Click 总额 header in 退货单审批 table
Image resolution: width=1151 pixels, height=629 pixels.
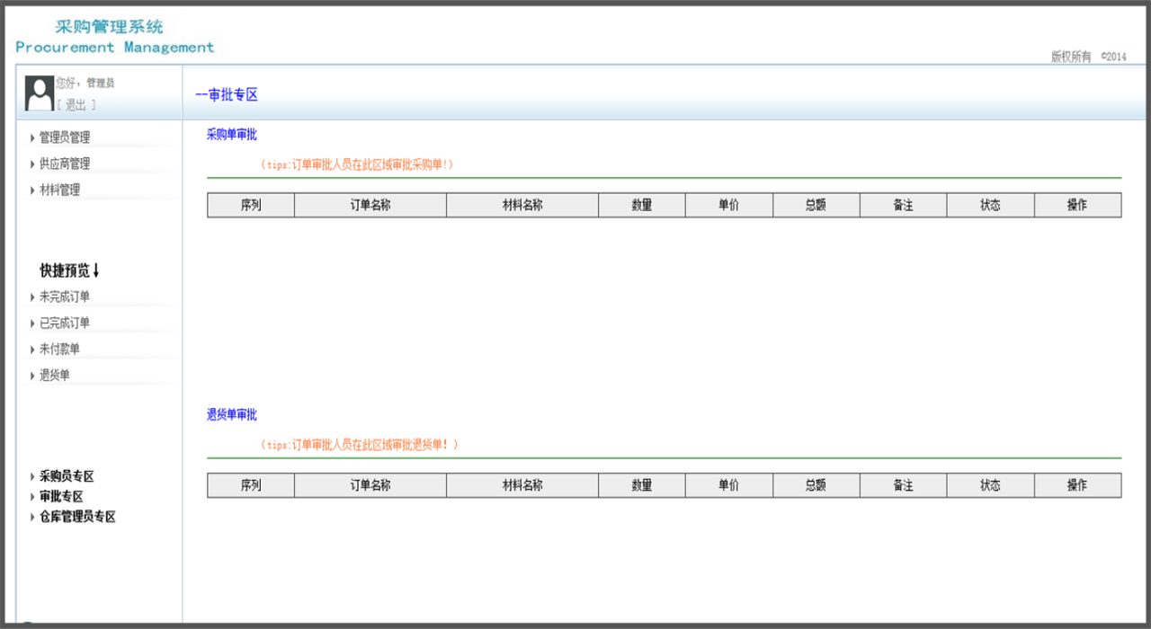pyautogui.click(x=816, y=485)
